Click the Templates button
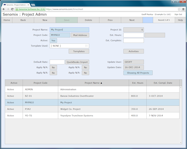Viewport: 187px width, 149px height. pyautogui.click(x=79, y=51)
